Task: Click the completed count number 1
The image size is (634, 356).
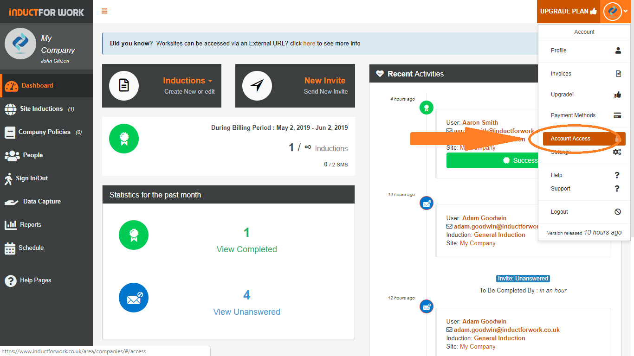Action: tap(247, 232)
